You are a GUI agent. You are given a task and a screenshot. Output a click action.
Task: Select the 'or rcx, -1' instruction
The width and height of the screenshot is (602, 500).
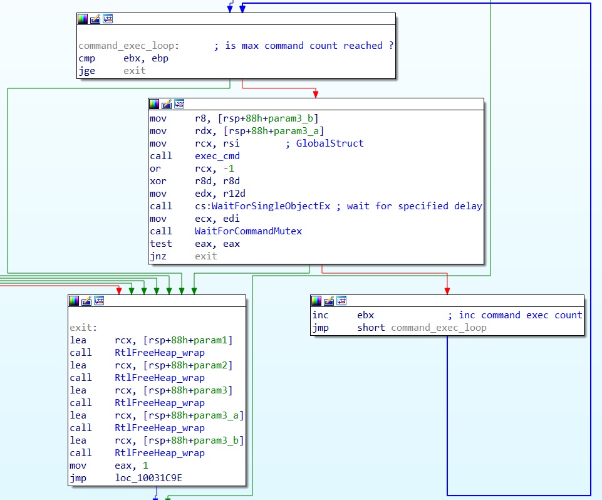[192, 169]
